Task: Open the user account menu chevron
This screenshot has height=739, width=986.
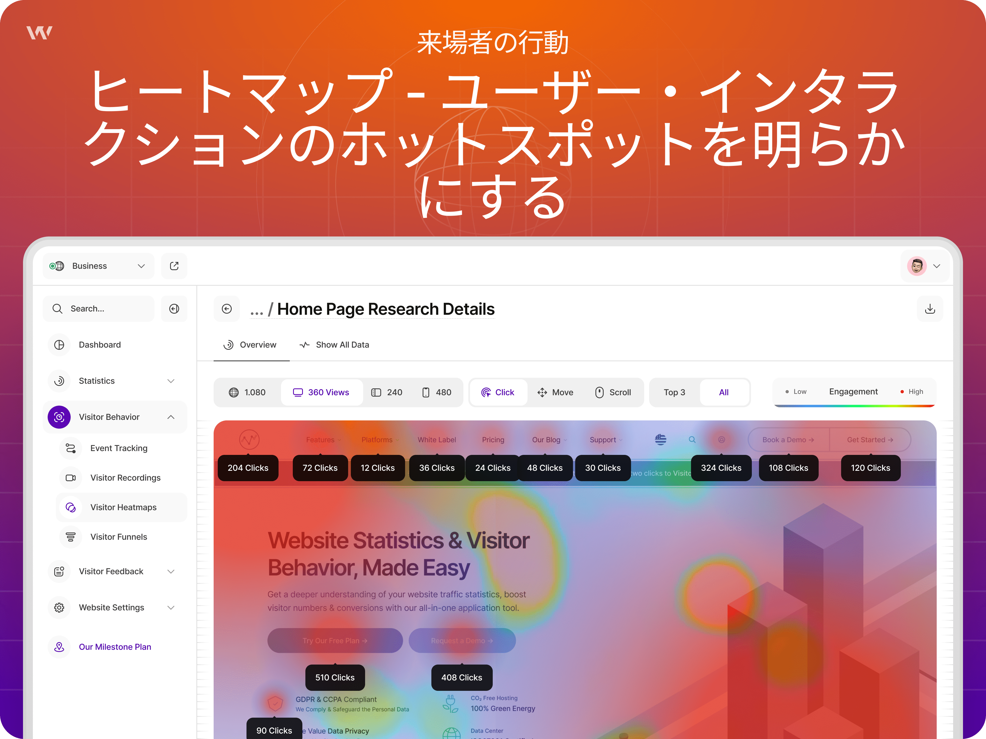Action: [x=936, y=266]
